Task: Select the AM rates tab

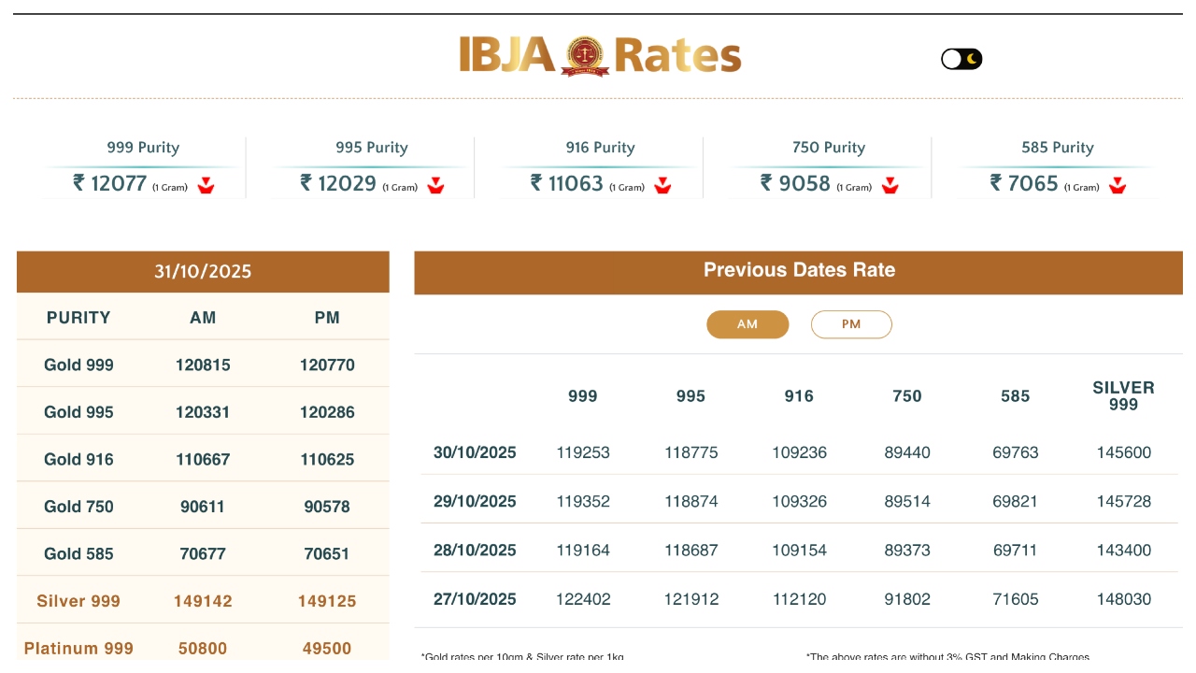Action: [747, 324]
